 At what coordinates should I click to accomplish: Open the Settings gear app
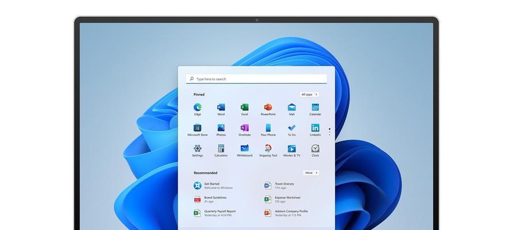tap(197, 151)
